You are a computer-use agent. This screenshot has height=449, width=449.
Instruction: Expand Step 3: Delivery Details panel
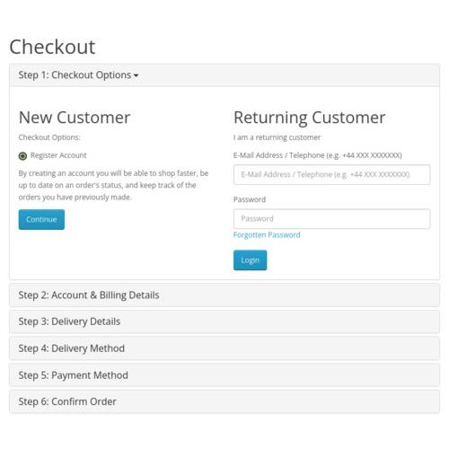[x=224, y=321]
